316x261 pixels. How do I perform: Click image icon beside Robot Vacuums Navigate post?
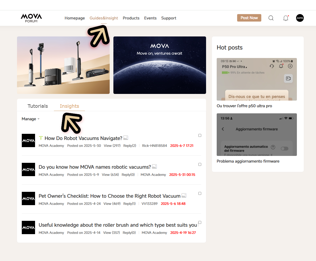point(126,138)
